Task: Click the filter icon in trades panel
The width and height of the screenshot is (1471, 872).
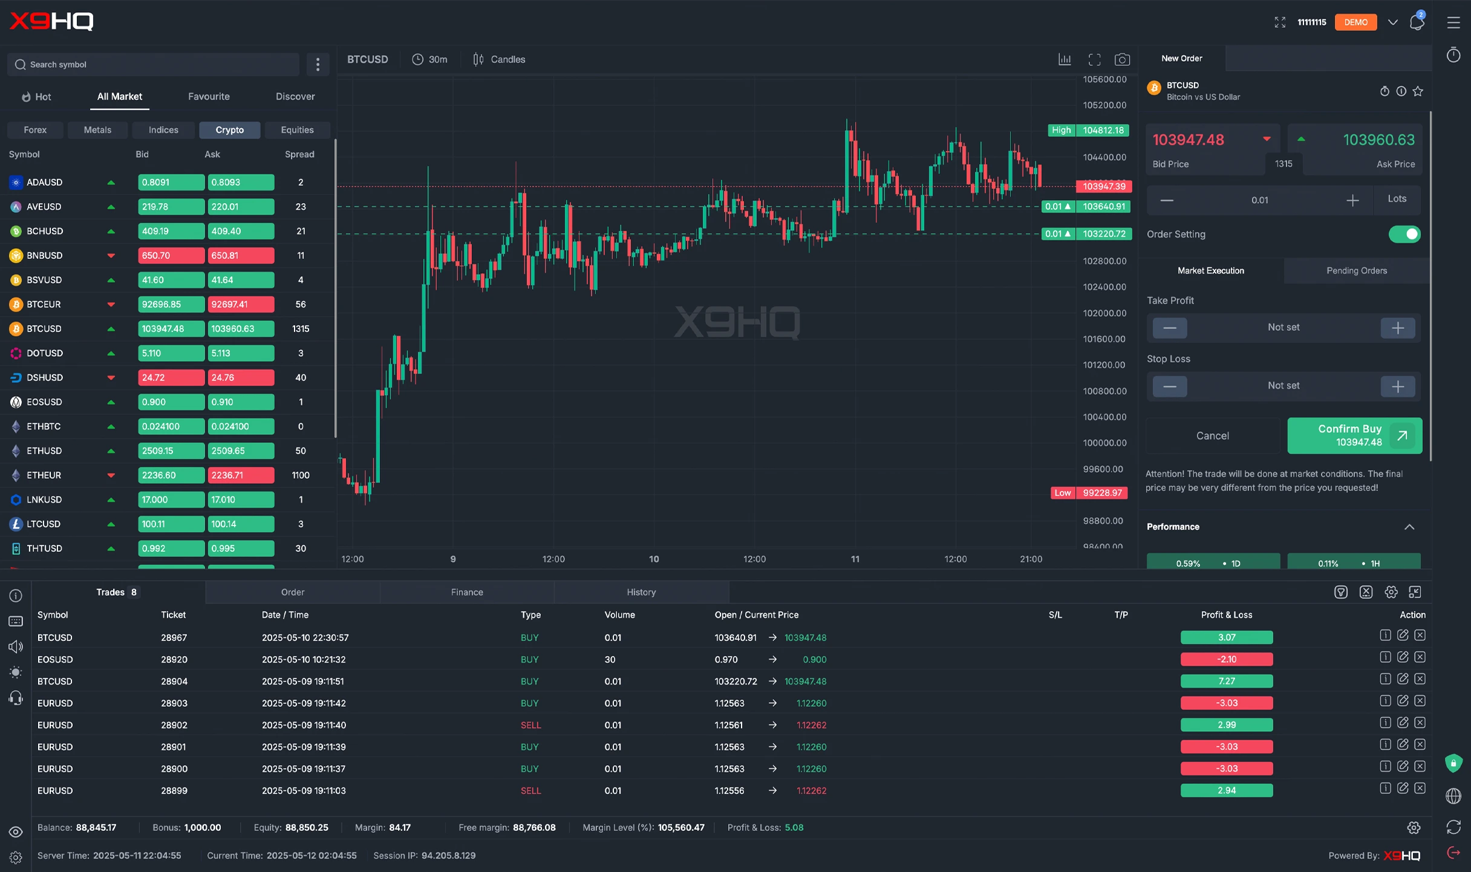Action: tap(1340, 592)
